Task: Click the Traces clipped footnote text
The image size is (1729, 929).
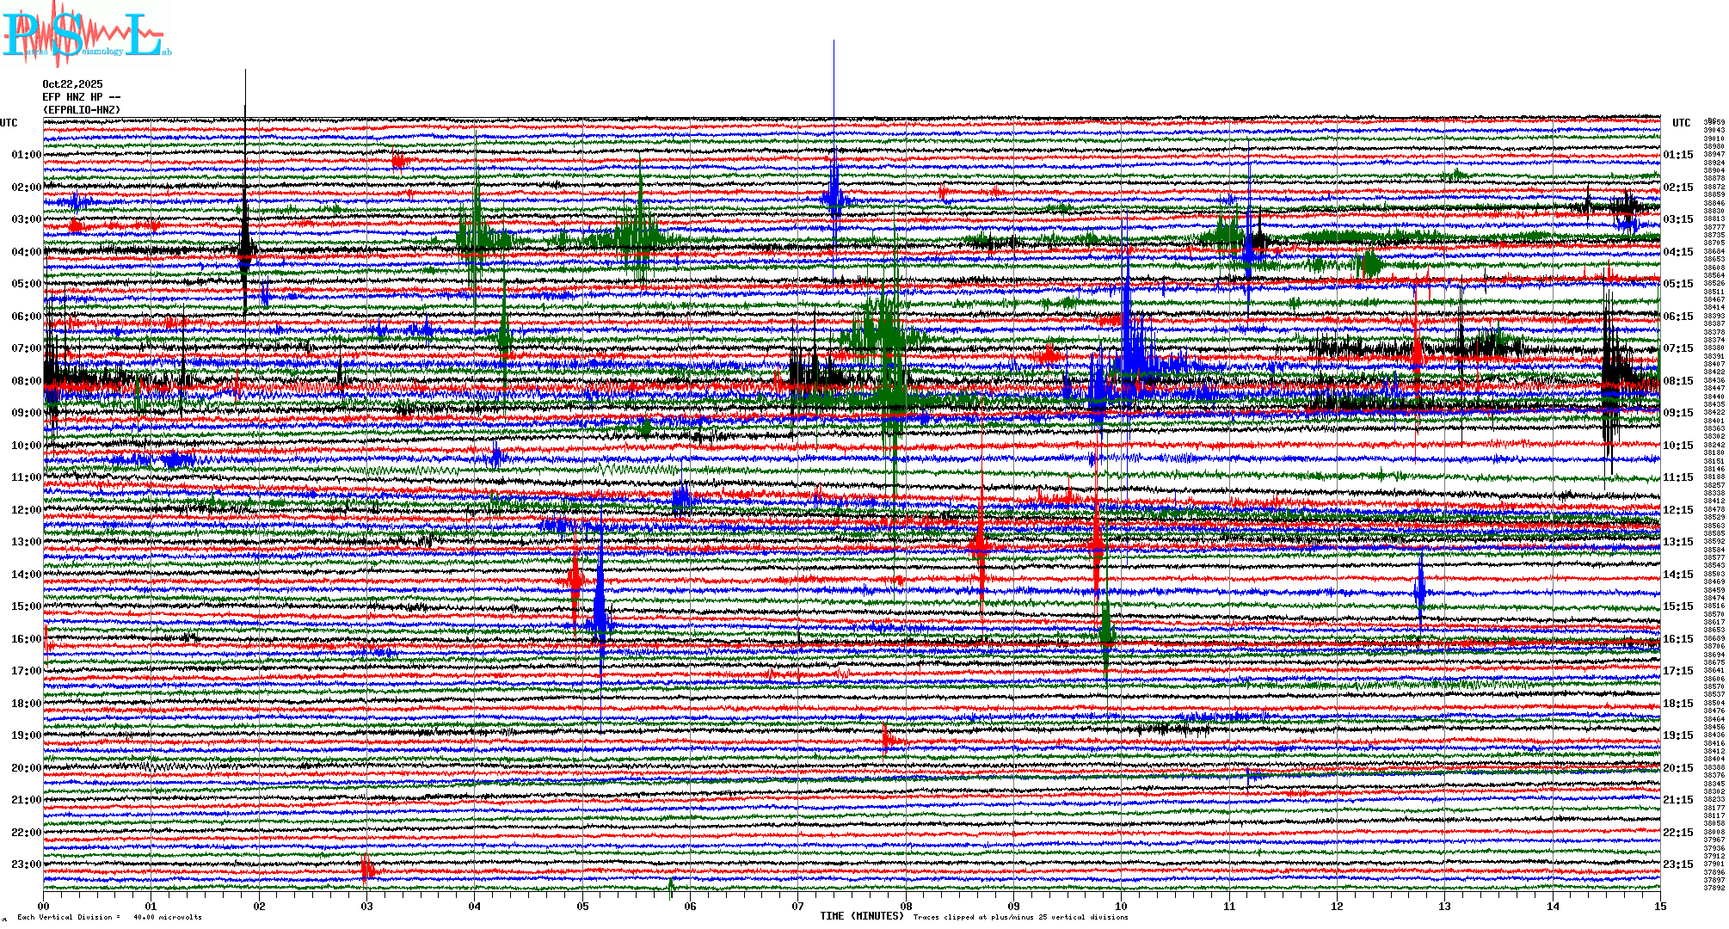Action: [1020, 917]
